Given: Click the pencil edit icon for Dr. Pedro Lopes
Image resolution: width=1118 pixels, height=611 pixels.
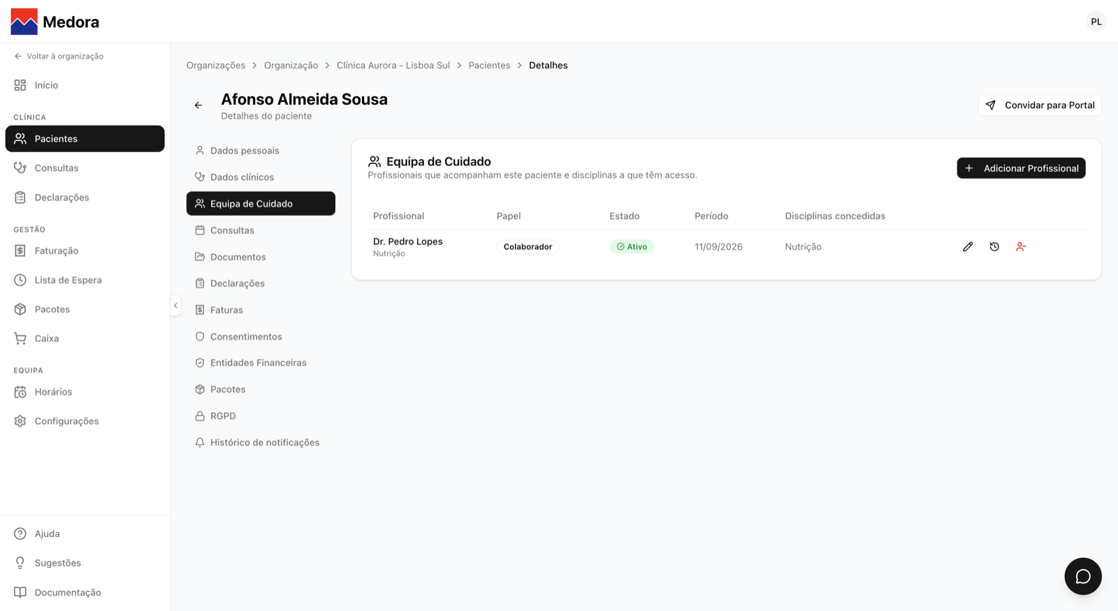Looking at the screenshot, I should point(968,246).
